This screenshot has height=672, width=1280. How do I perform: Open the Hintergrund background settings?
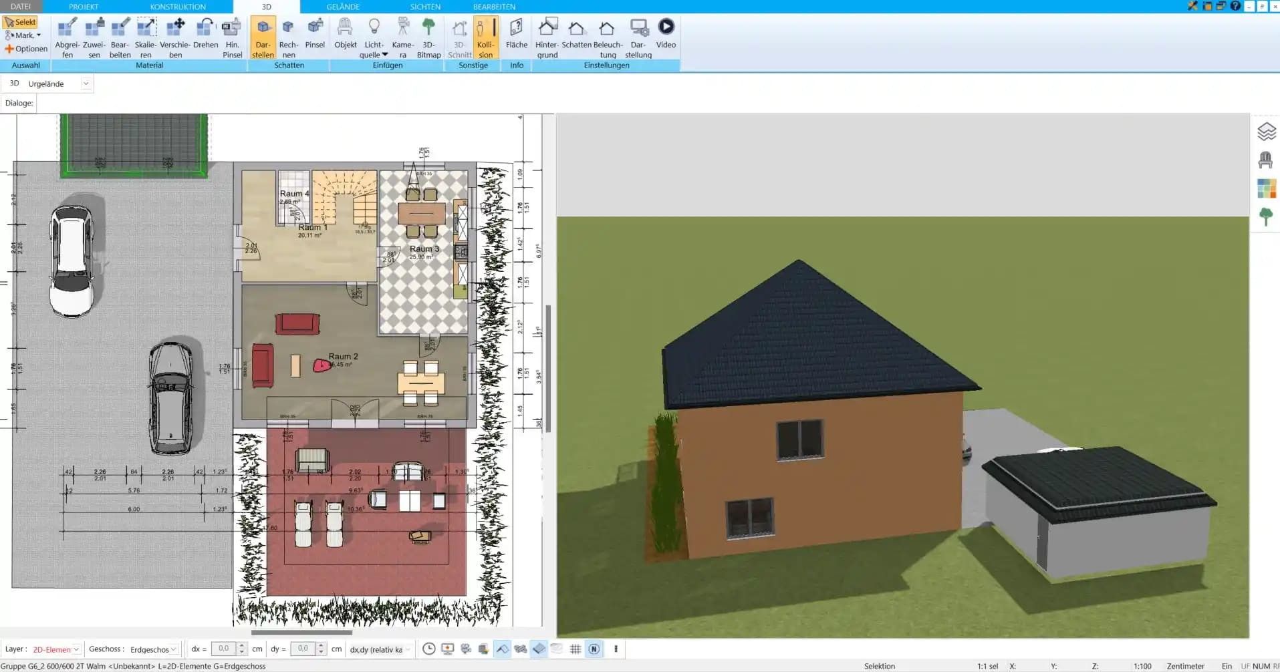tap(547, 38)
